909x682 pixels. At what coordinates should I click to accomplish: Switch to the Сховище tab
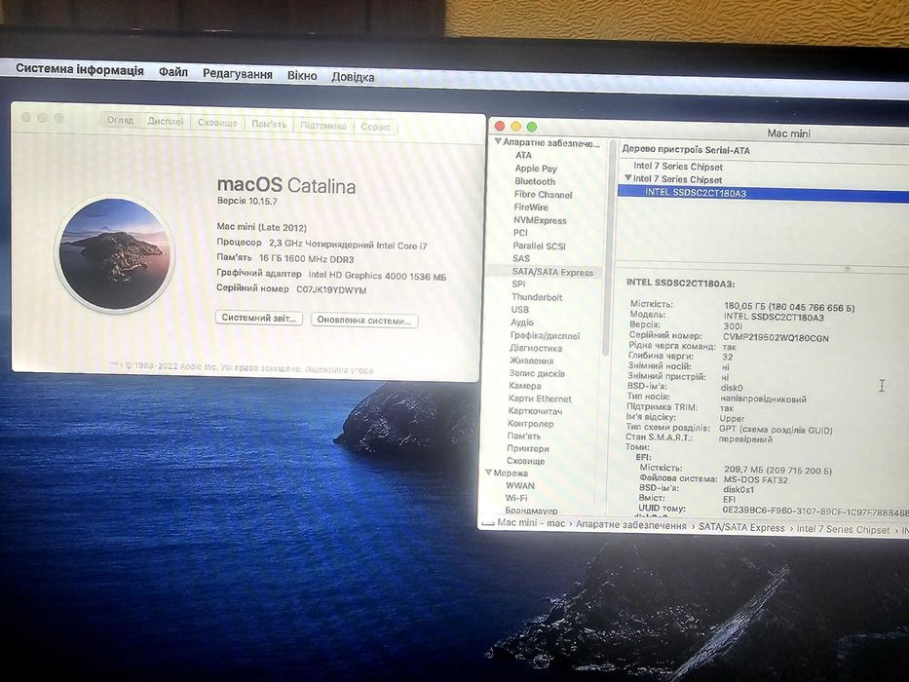(x=217, y=123)
